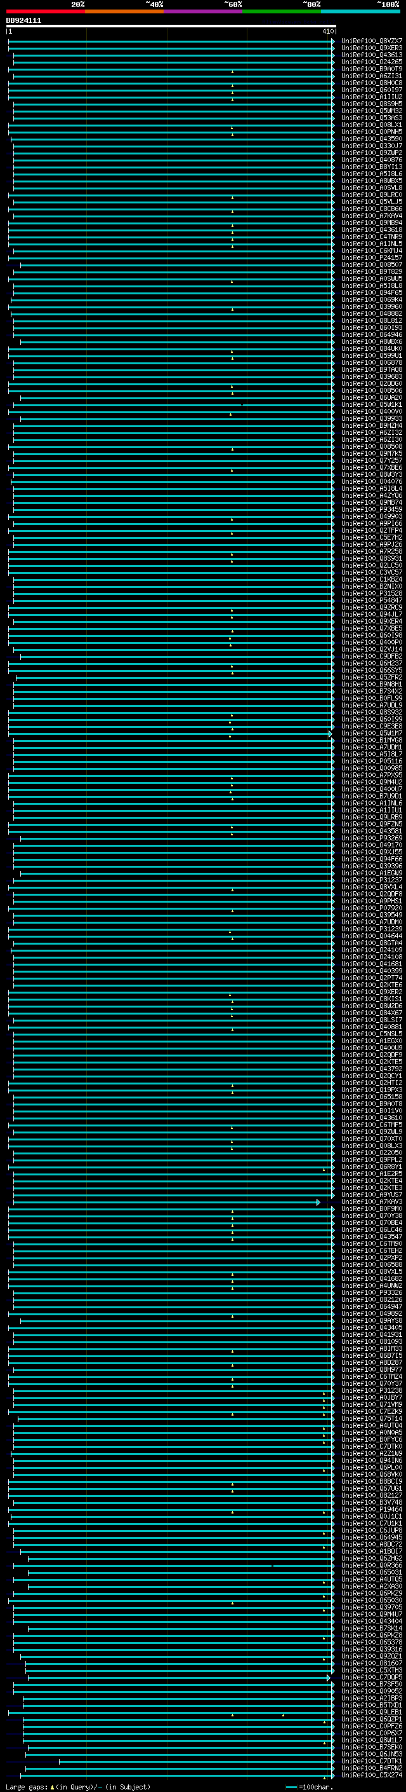Select hit UniRef100_C8CB66
406x1792 pixels.
pyautogui.click(x=372, y=209)
